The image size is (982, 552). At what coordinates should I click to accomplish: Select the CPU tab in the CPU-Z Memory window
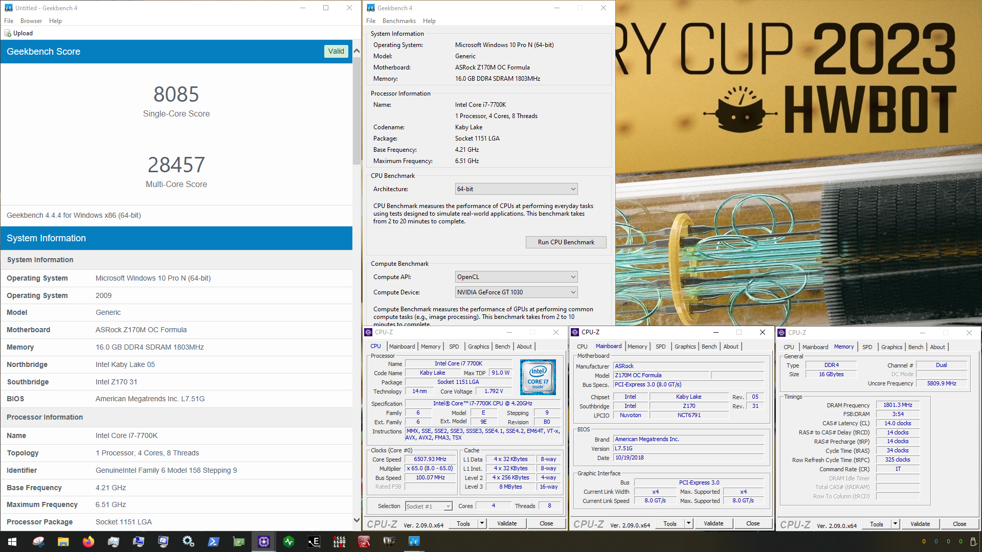tap(789, 347)
